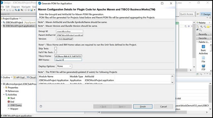Toggle the Fail if No Tests checkbox
The width and height of the screenshot is (213, 118).
[56, 52]
